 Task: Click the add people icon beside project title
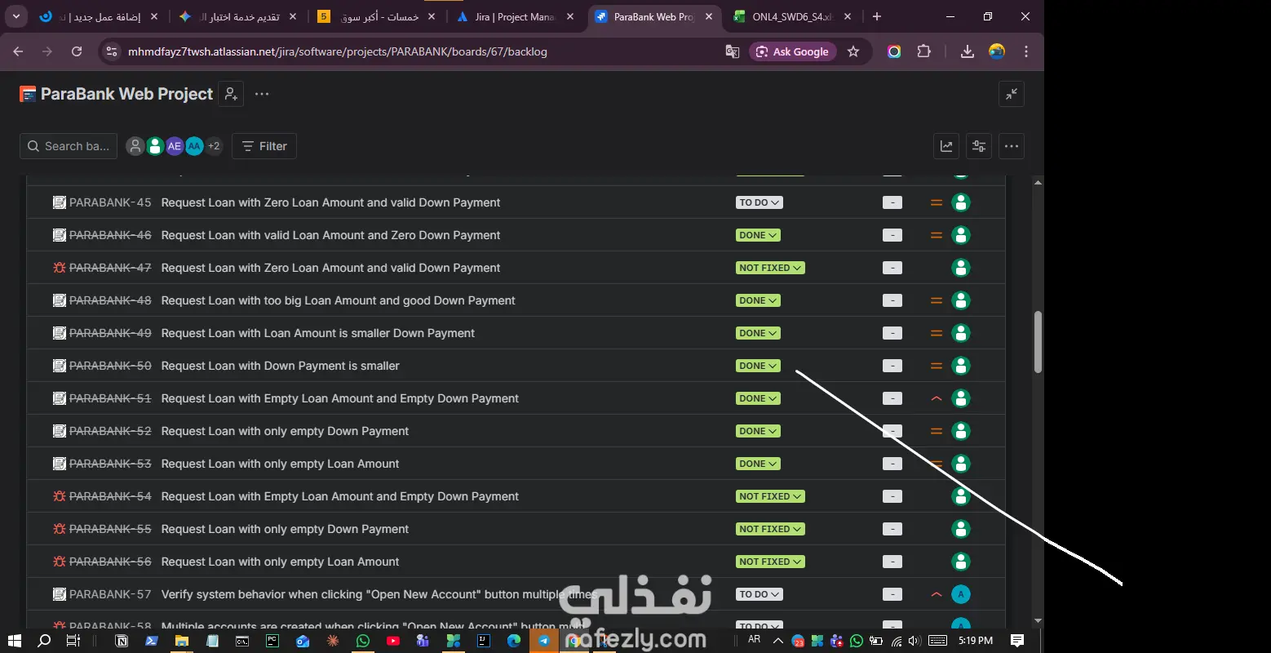(232, 94)
